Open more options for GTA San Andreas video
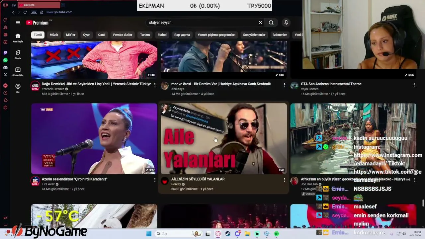The height and width of the screenshot is (239, 425). click(x=414, y=85)
